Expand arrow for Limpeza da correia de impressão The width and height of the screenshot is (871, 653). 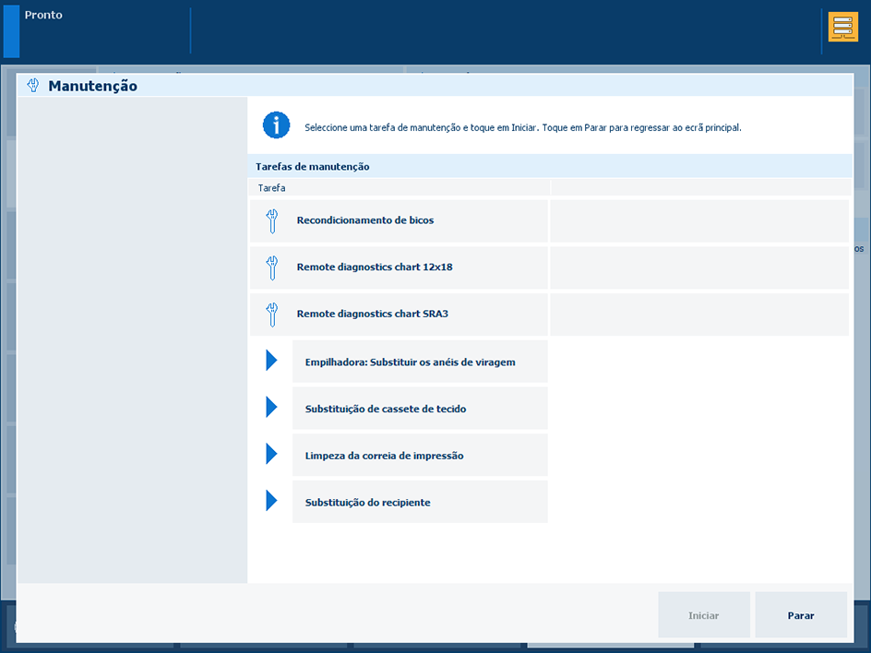point(271,454)
